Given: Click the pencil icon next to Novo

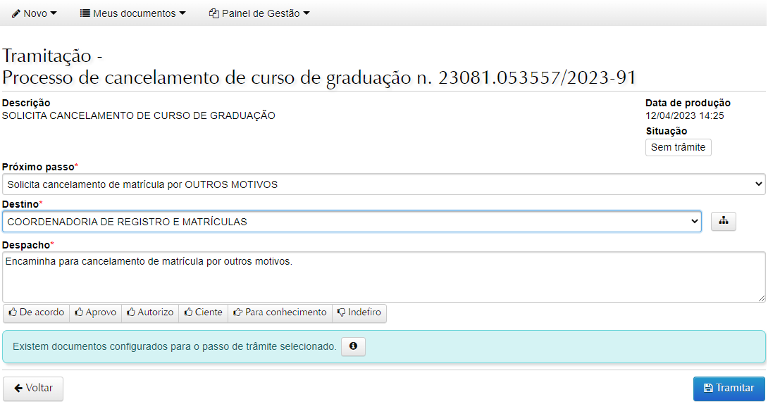Looking at the screenshot, I should 16,13.
